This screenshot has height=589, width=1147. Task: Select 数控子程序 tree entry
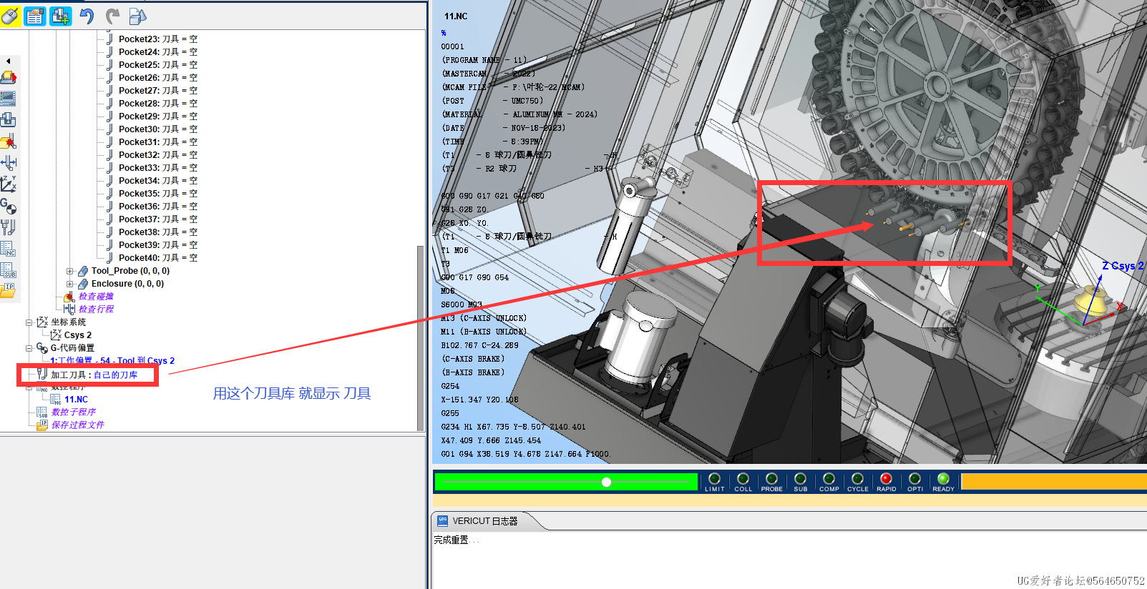pos(73,412)
